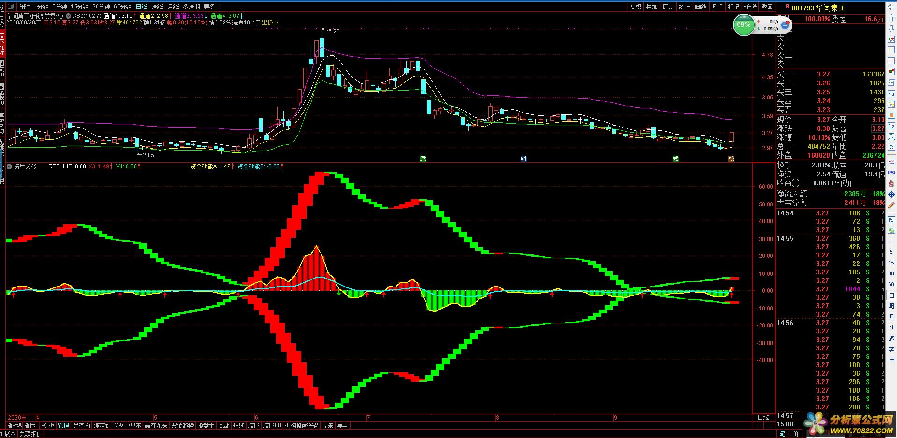Click the red R mark beside 000793

788,6
